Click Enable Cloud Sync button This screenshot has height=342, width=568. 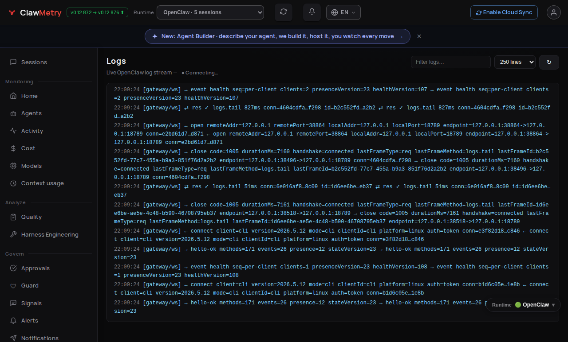504,12
